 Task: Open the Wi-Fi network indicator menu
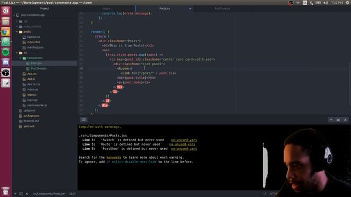[298, 3]
